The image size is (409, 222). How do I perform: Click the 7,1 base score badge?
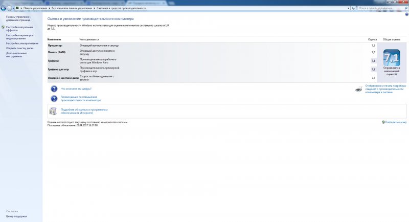391,57
